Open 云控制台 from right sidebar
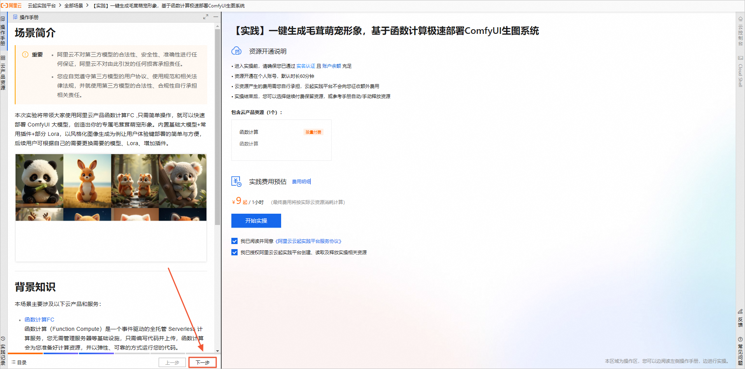Viewport: 745px width, 369px height. (x=740, y=31)
